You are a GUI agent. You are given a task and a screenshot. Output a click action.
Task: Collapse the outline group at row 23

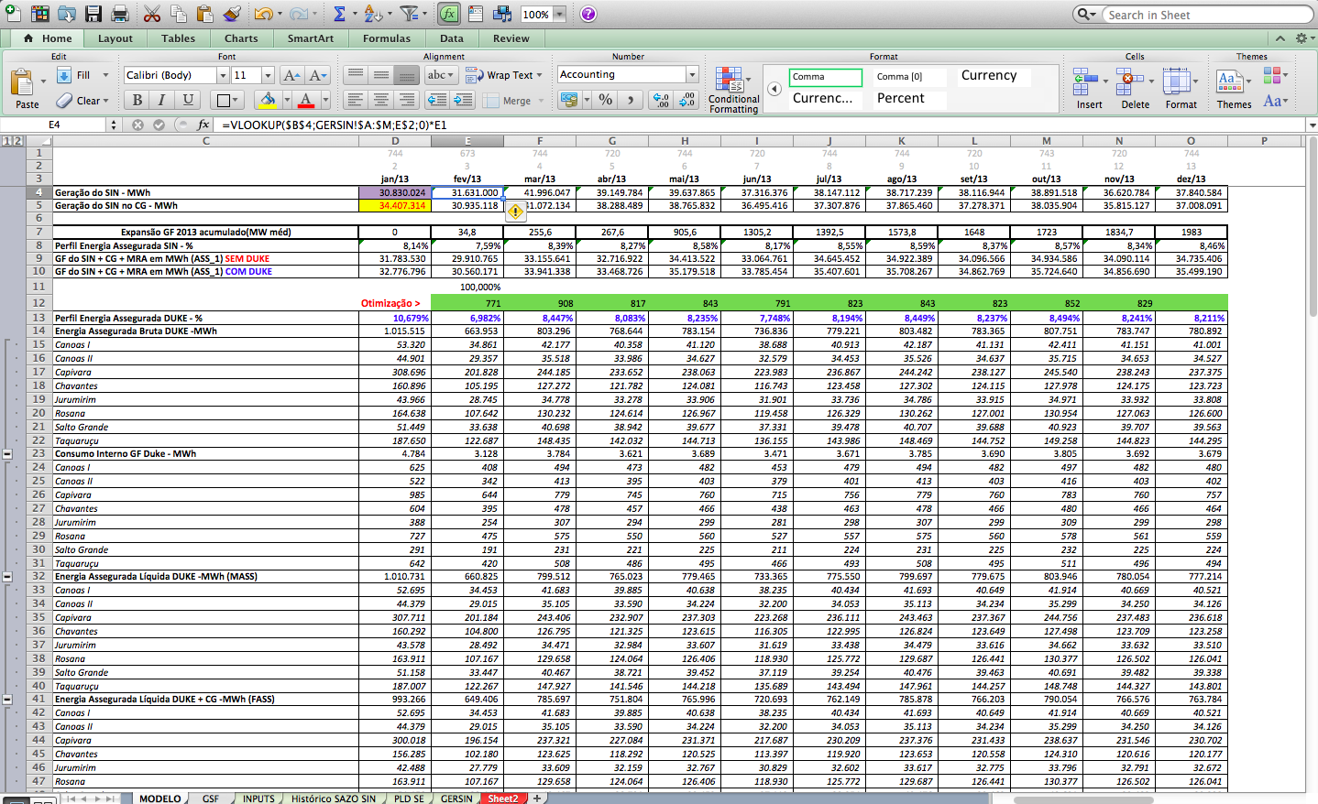[7, 454]
